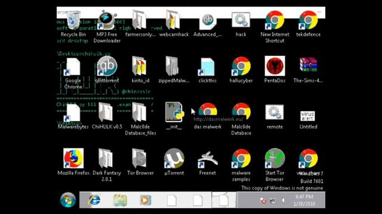382x214 pixels.
Task: Open the ChiHULK v0.5 folder
Action: [106, 112]
